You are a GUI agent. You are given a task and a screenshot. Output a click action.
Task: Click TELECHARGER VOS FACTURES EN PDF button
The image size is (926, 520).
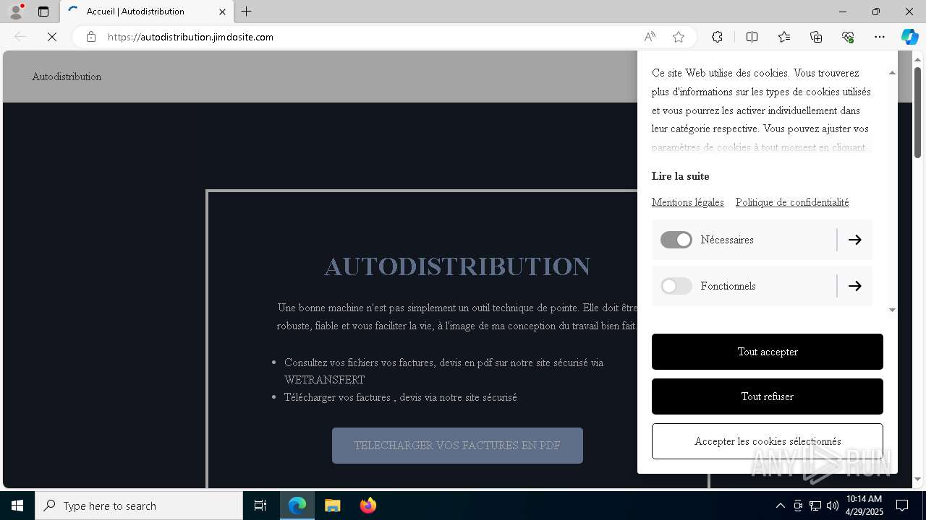(x=457, y=446)
